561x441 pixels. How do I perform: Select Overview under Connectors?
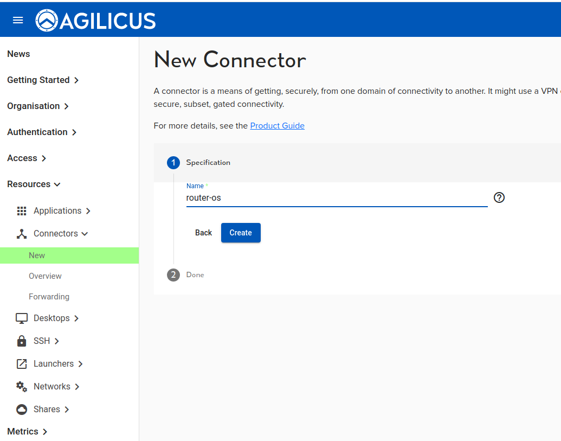(x=45, y=276)
